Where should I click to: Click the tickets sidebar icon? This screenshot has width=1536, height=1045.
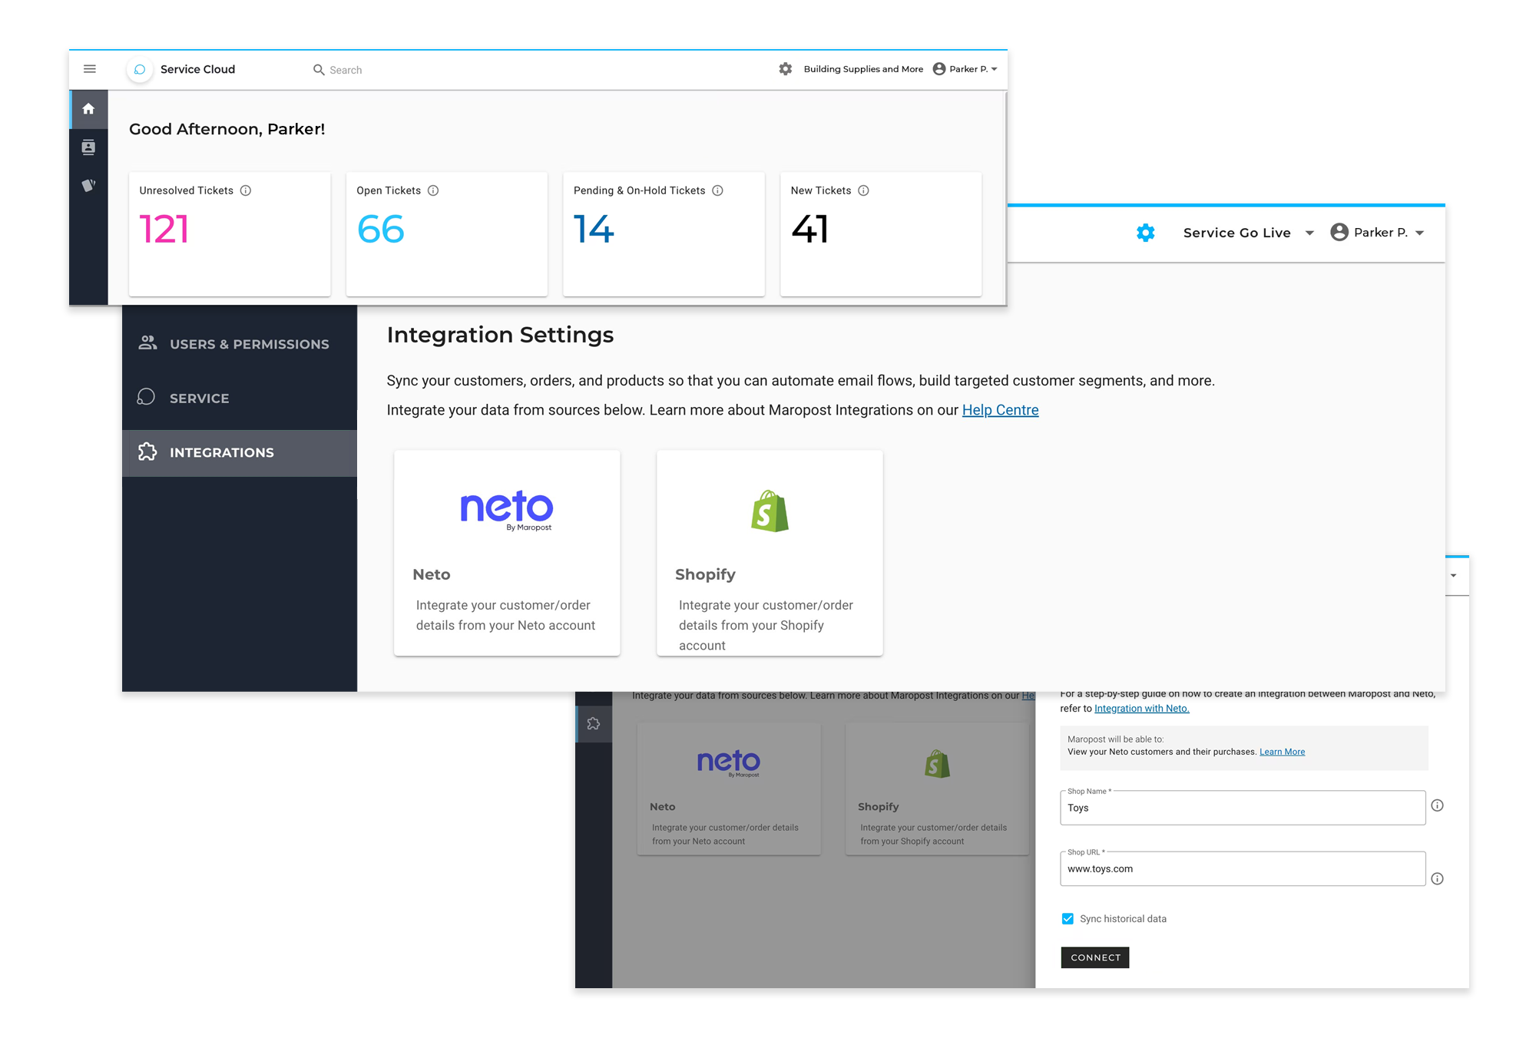coord(88,185)
